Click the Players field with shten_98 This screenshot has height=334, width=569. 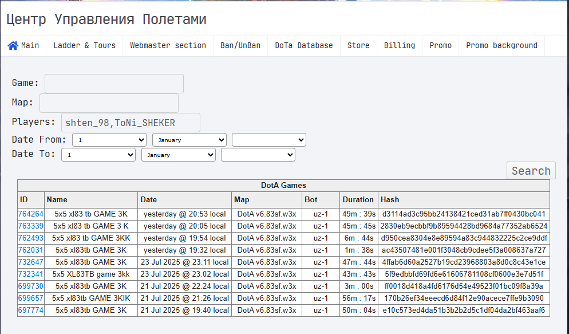(x=131, y=123)
